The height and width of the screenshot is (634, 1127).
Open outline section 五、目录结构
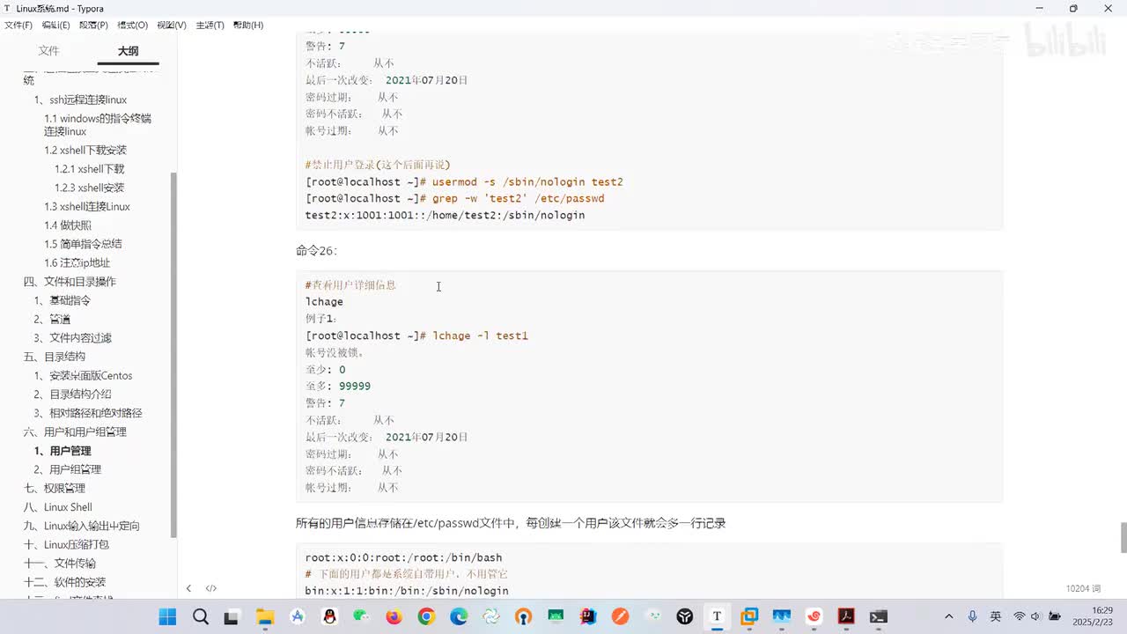(54, 357)
